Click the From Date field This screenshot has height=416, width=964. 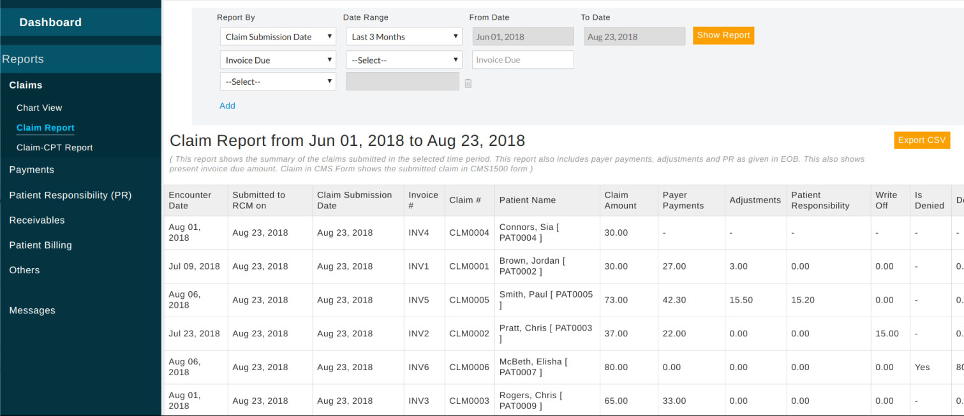click(x=523, y=37)
